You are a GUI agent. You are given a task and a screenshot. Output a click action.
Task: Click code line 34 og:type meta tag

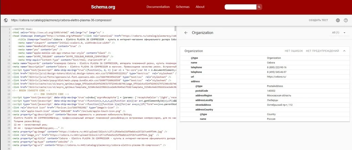coord(43,142)
